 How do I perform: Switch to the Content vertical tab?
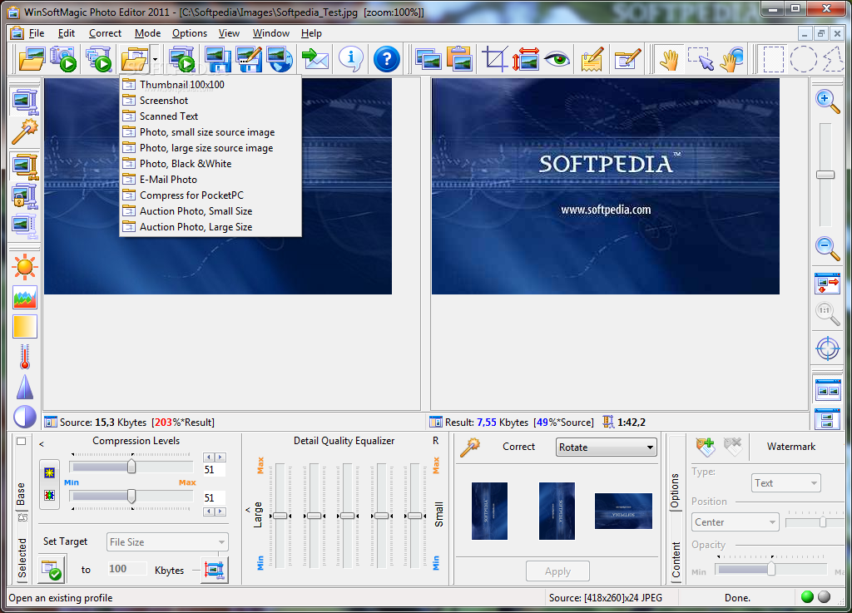coord(676,559)
